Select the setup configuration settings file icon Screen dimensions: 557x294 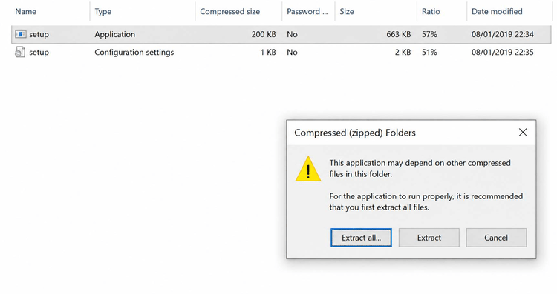20,52
